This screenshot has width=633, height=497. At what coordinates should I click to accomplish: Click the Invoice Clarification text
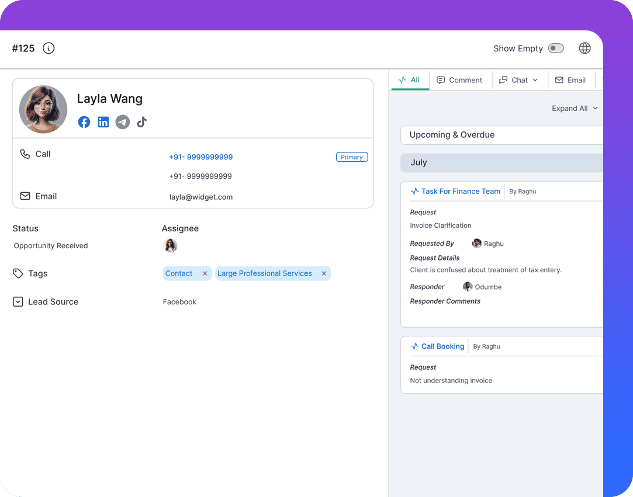point(441,225)
